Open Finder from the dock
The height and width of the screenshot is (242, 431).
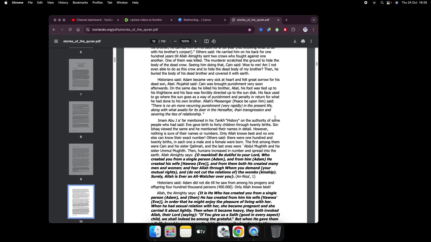155,231
